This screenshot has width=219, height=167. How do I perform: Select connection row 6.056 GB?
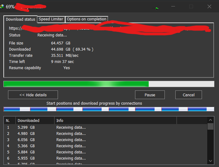[105, 140]
